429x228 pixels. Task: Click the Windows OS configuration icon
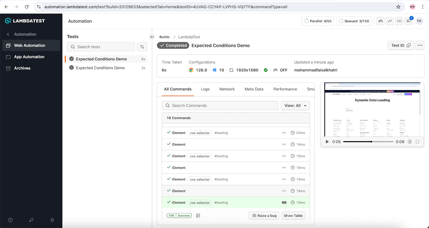coord(214,70)
